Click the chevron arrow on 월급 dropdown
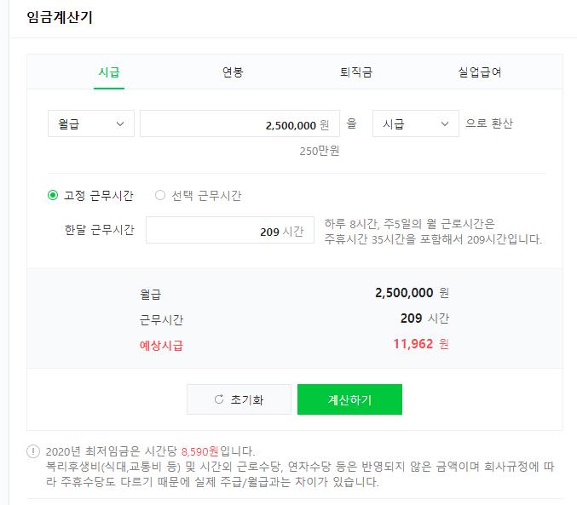Screen dimensions: 577x505 [x=118, y=124]
